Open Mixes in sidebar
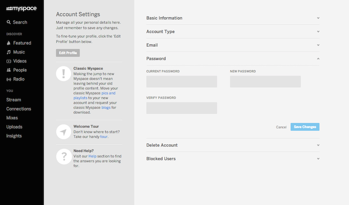Viewport: 349px width, 205px height. (x=12, y=118)
